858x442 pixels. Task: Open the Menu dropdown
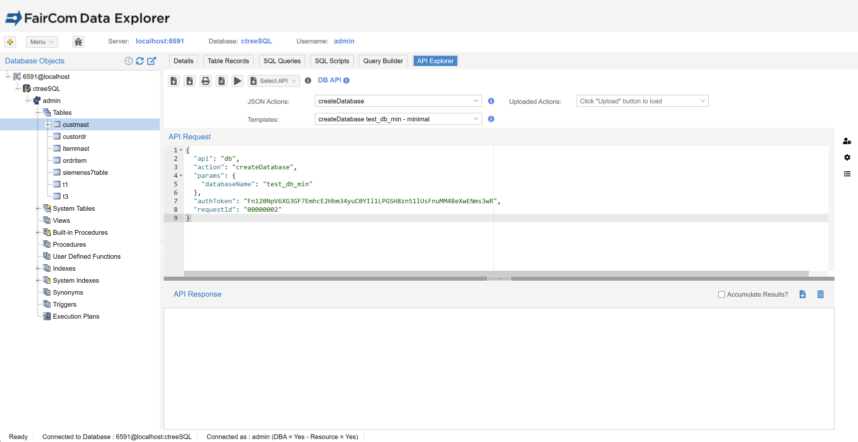click(42, 42)
